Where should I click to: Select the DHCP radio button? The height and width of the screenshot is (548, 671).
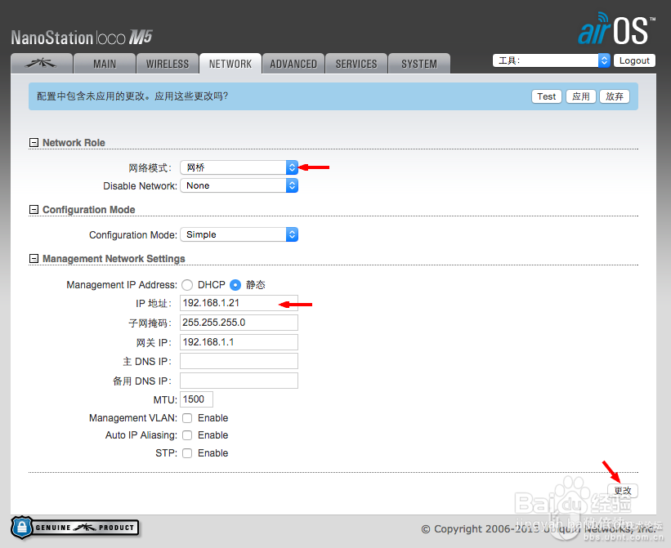[187, 285]
